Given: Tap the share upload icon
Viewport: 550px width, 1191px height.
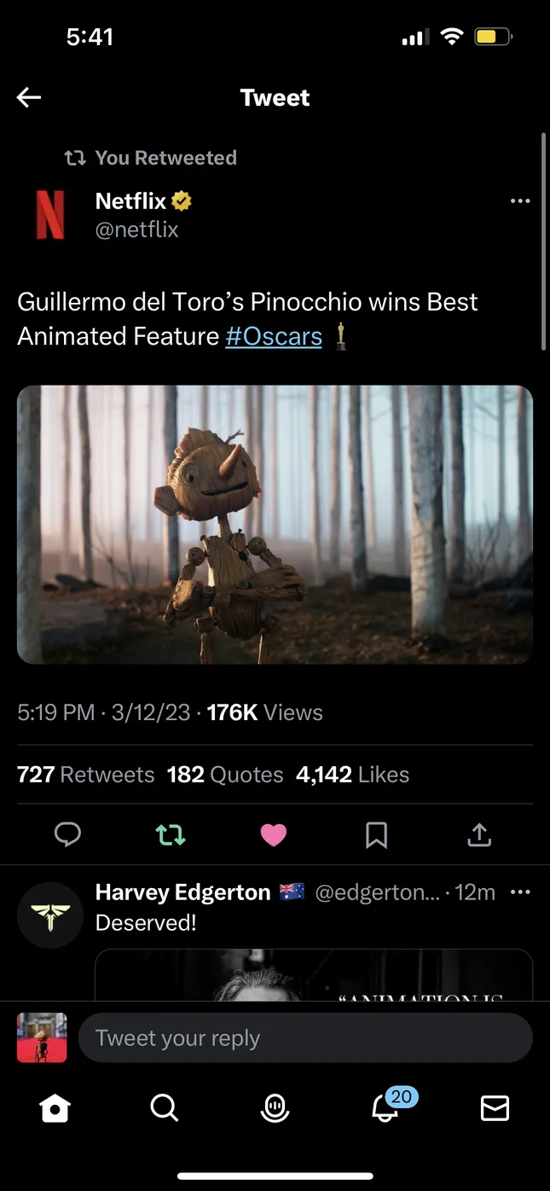Looking at the screenshot, I should point(479,834).
